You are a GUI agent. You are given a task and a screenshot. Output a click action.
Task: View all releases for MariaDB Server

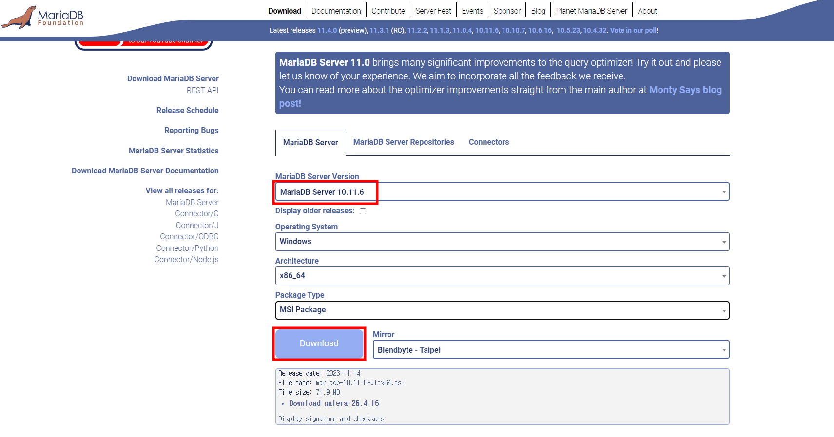(x=192, y=202)
